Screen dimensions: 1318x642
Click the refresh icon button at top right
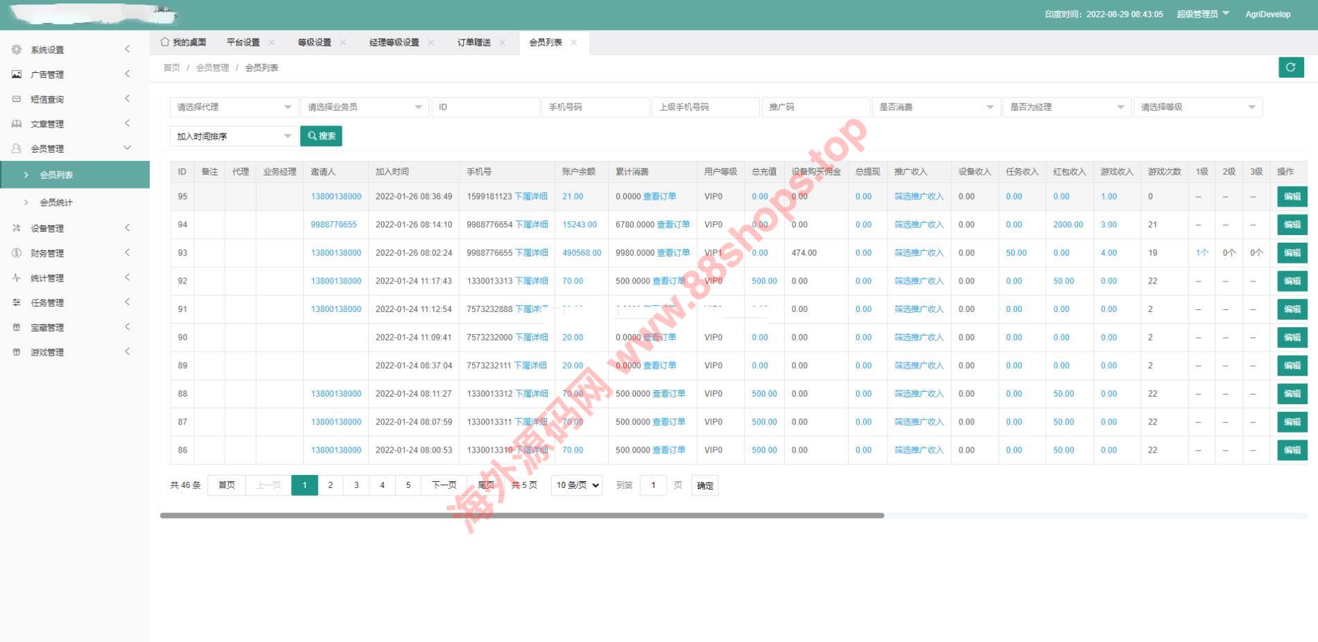coord(1290,67)
